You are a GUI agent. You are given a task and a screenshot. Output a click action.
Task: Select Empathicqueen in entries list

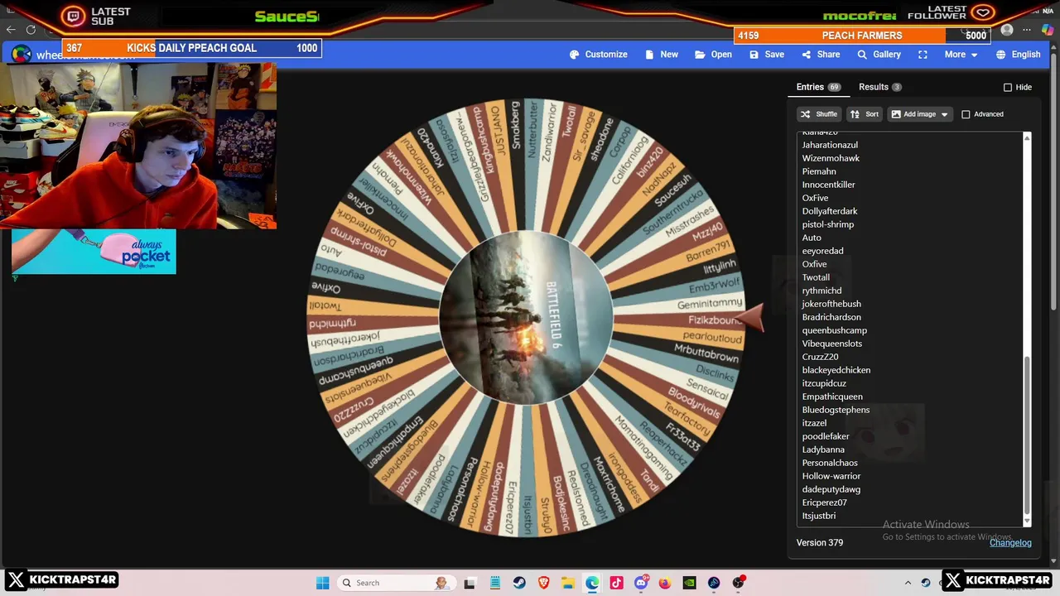tap(832, 397)
